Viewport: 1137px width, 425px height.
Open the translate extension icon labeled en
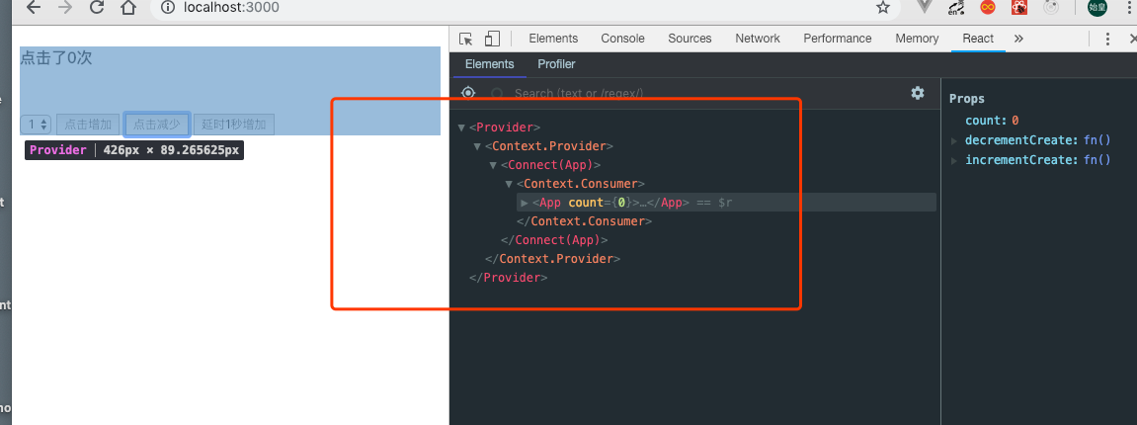pos(955,7)
